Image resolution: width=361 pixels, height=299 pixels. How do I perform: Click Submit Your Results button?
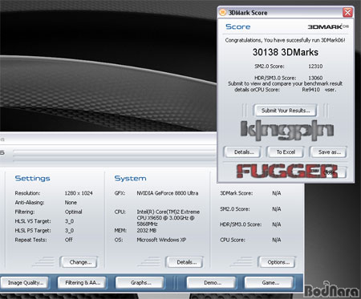[x=286, y=111]
